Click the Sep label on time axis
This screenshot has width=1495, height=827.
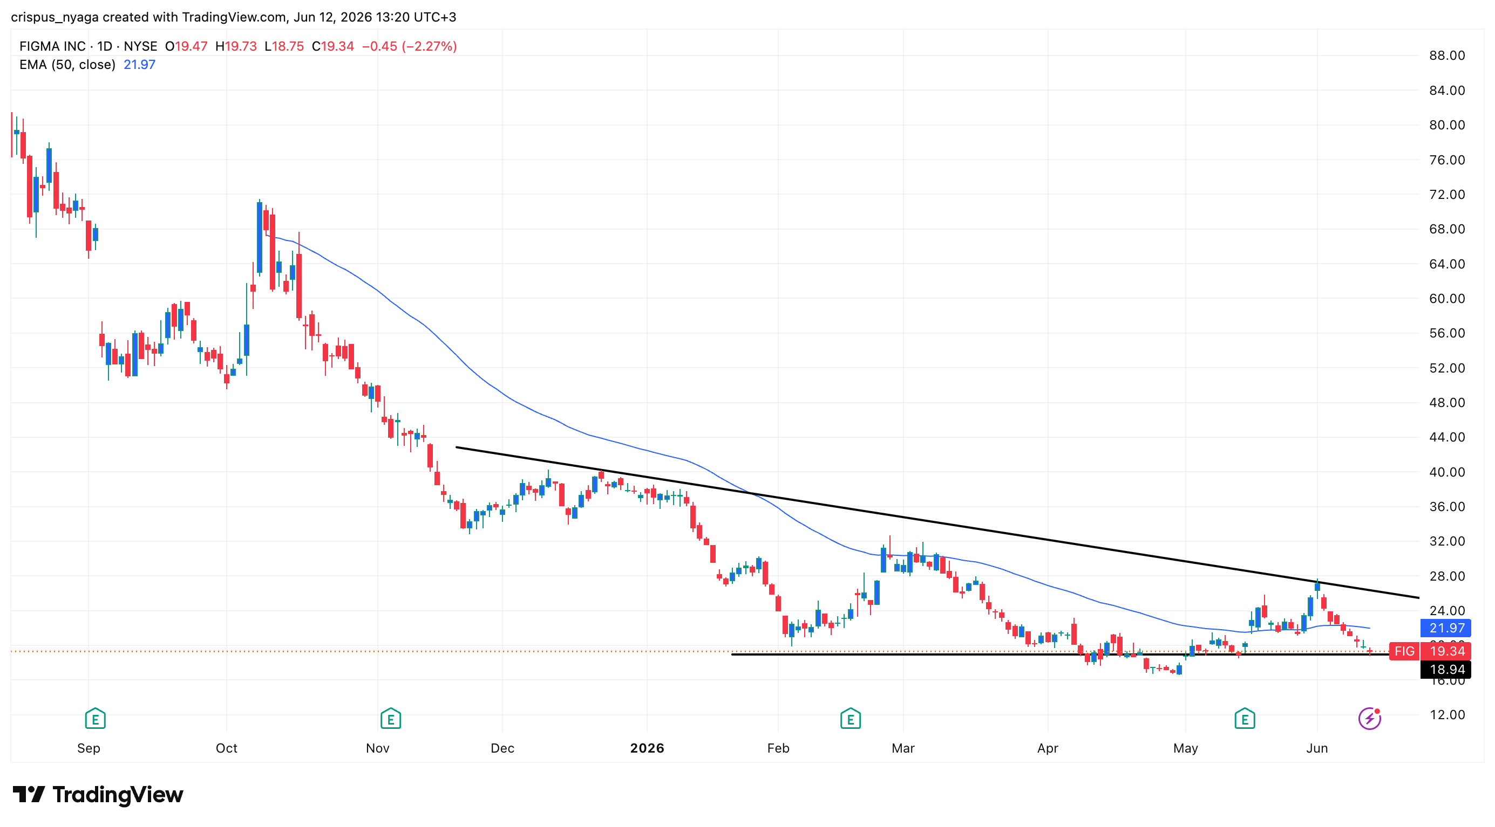[x=89, y=748]
